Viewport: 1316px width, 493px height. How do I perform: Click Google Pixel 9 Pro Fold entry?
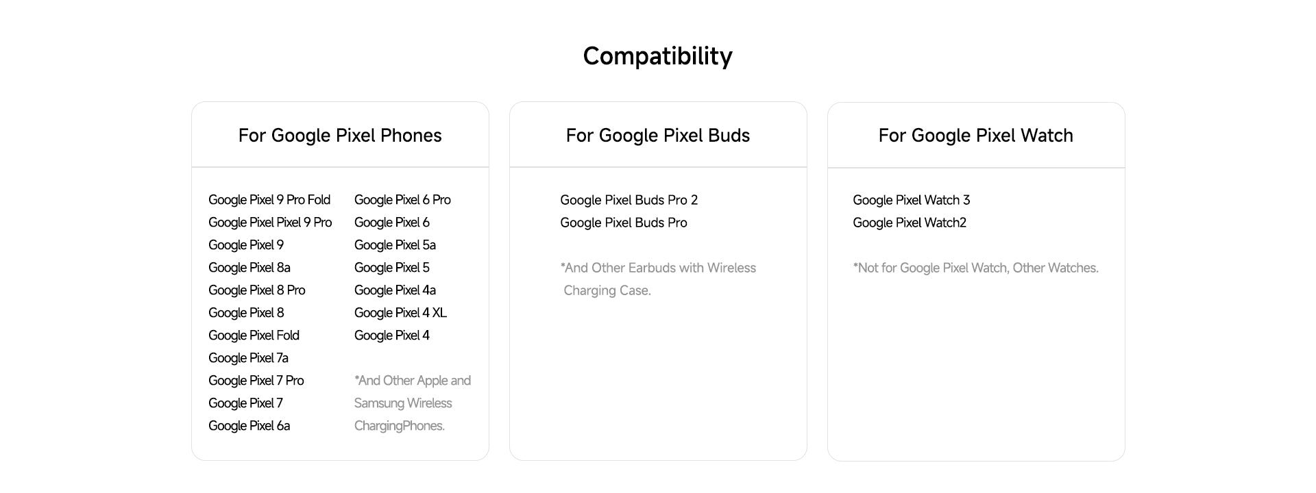pyautogui.click(x=269, y=200)
